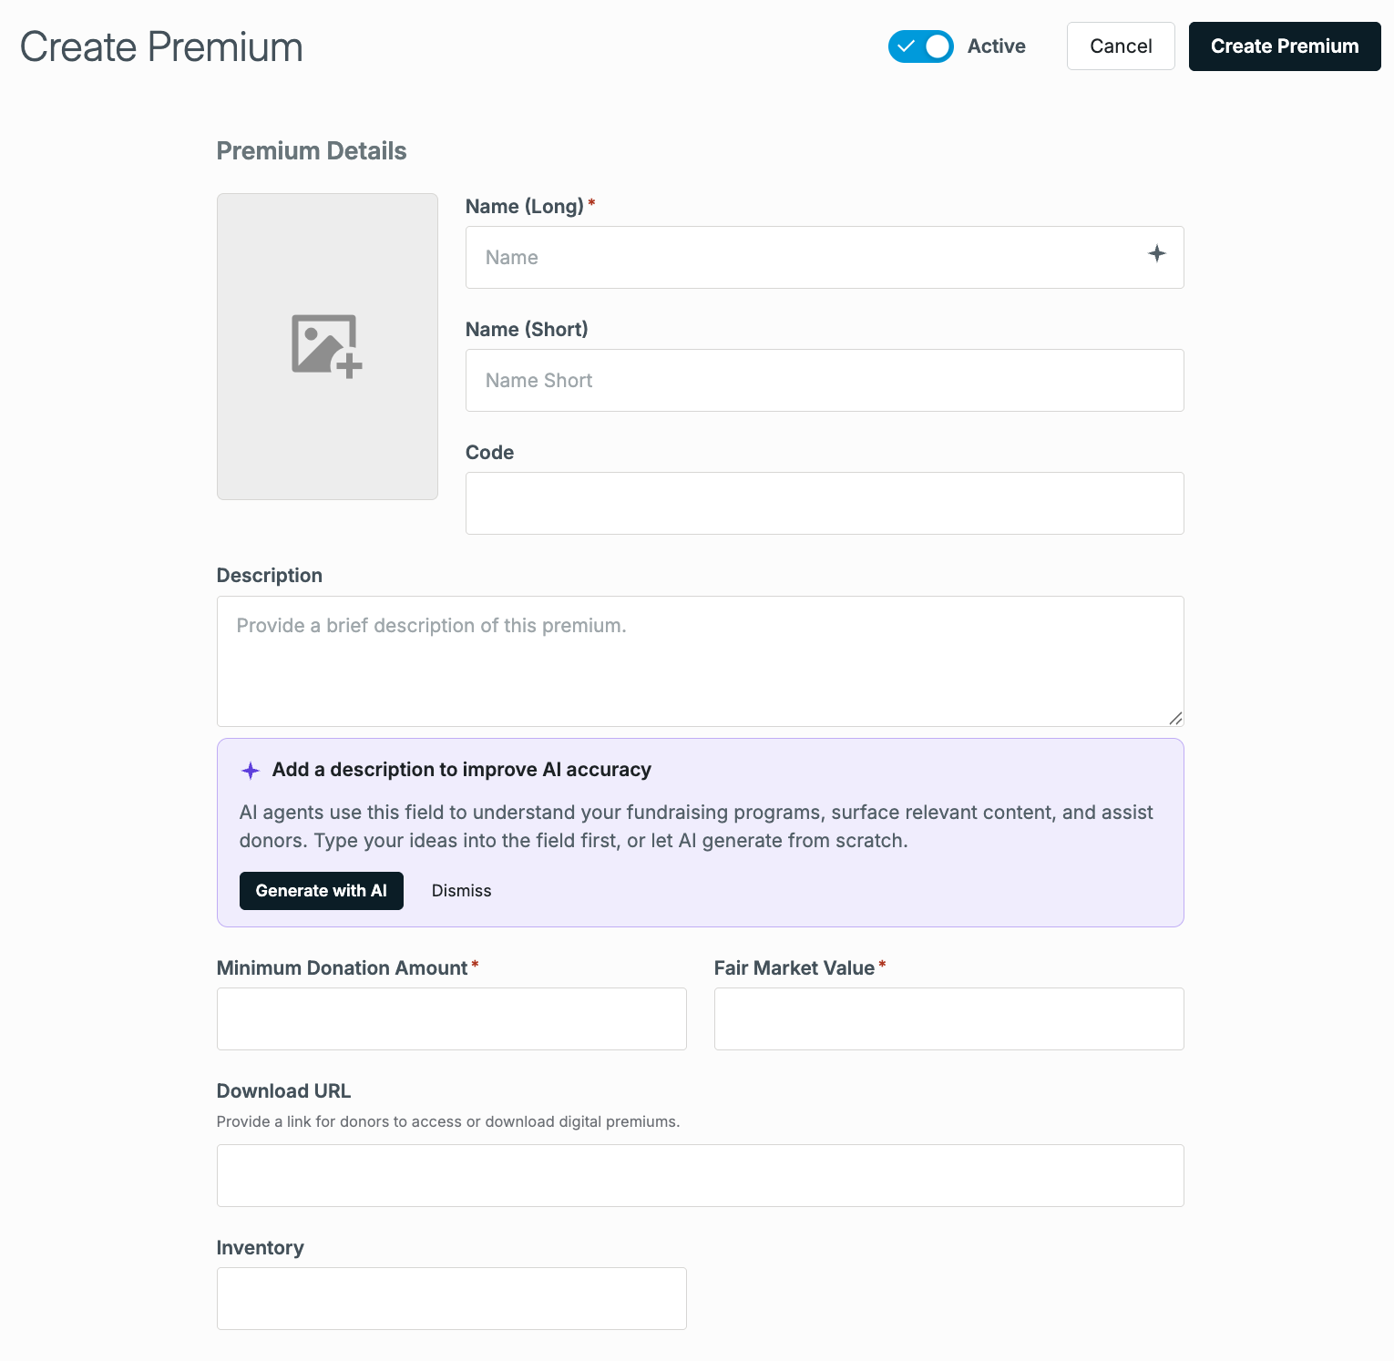Click the purple sparkle icon in AI banner
Screen dimensions: 1394x1361
coord(251,771)
